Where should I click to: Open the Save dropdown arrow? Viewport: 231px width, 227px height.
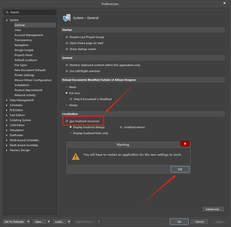[49, 222]
